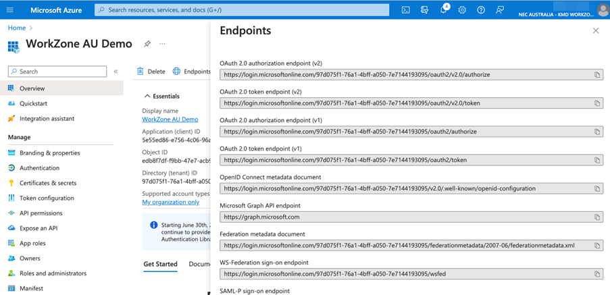This screenshot has height=295, width=610.
Task: Open the WorkZone AU Demo display name link
Action: (x=170, y=119)
